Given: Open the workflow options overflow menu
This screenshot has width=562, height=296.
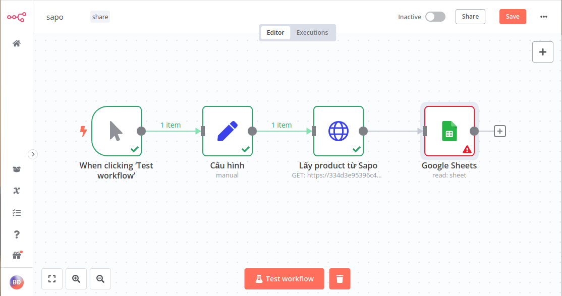Looking at the screenshot, I should 544,17.
